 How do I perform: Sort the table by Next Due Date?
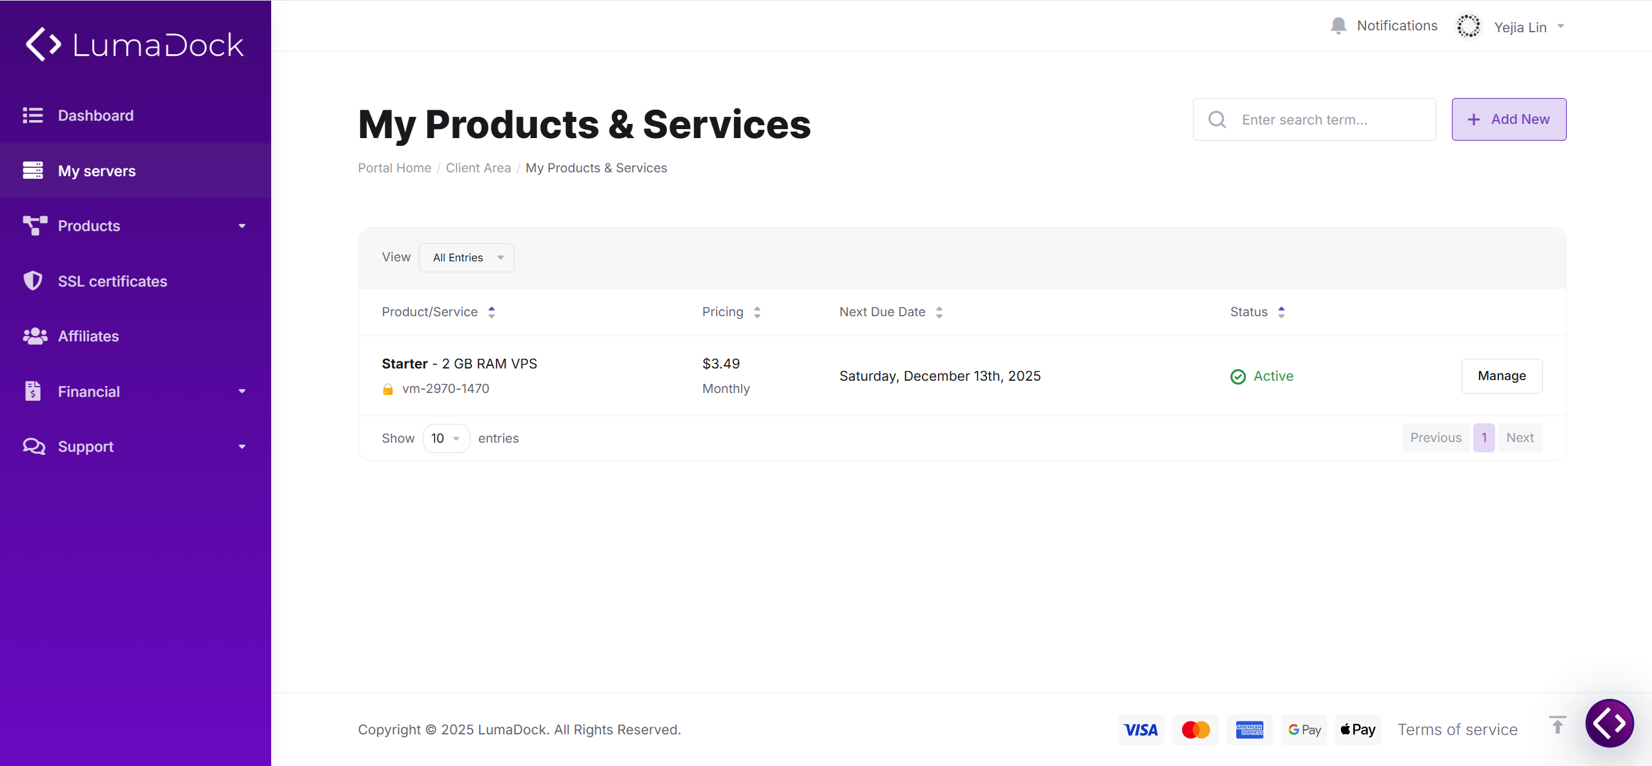click(x=891, y=312)
